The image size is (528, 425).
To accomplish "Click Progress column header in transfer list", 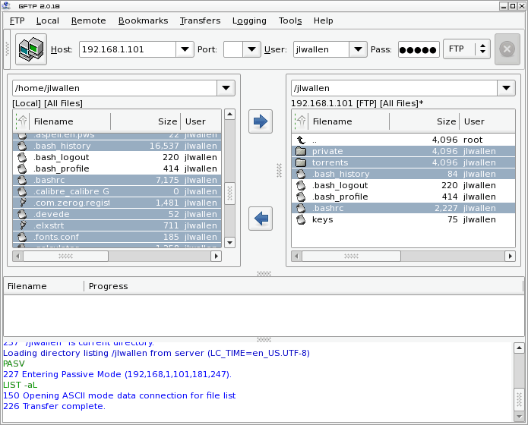I will point(108,286).
